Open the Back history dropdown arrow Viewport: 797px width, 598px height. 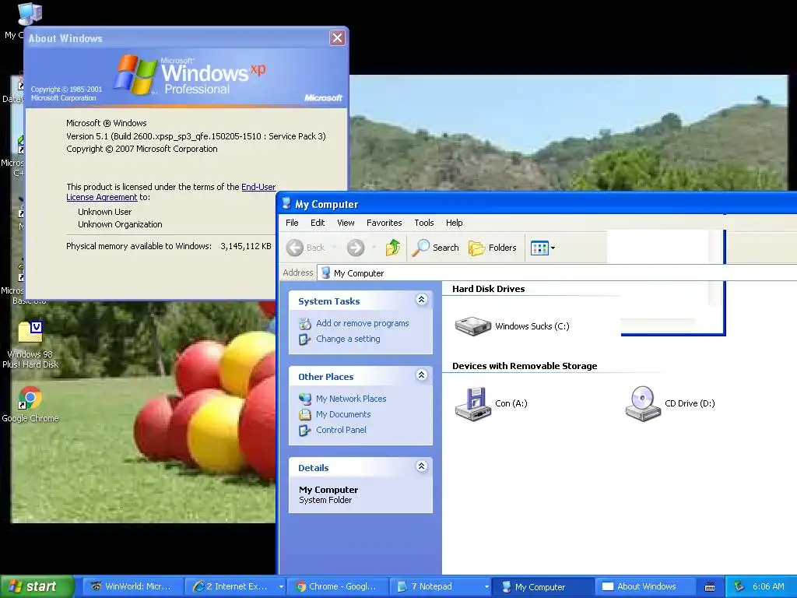pyautogui.click(x=334, y=248)
